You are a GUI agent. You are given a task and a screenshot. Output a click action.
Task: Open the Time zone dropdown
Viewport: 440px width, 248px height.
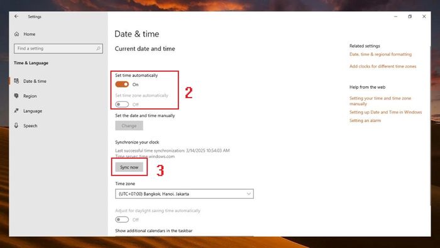click(x=184, y=194)
